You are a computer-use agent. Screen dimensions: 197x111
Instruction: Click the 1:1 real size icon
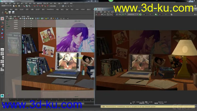tap(120, 14)
